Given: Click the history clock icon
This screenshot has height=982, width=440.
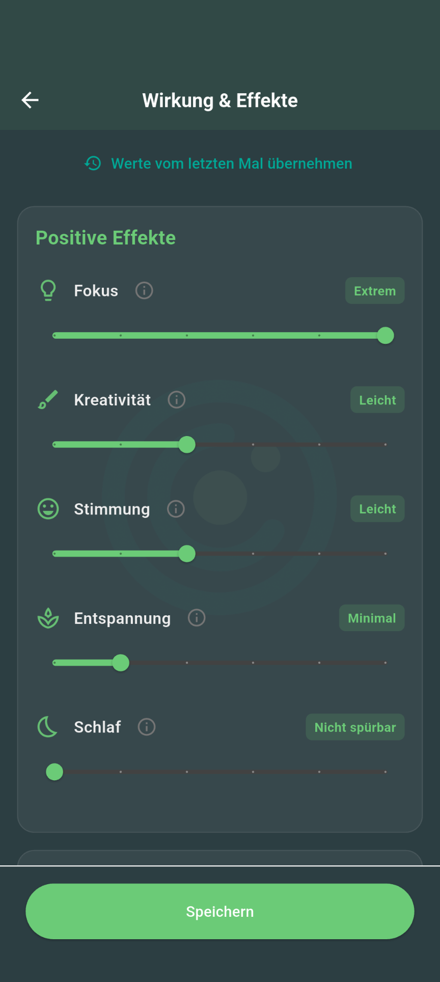Looking at the screenshot, I should (93, 163).
